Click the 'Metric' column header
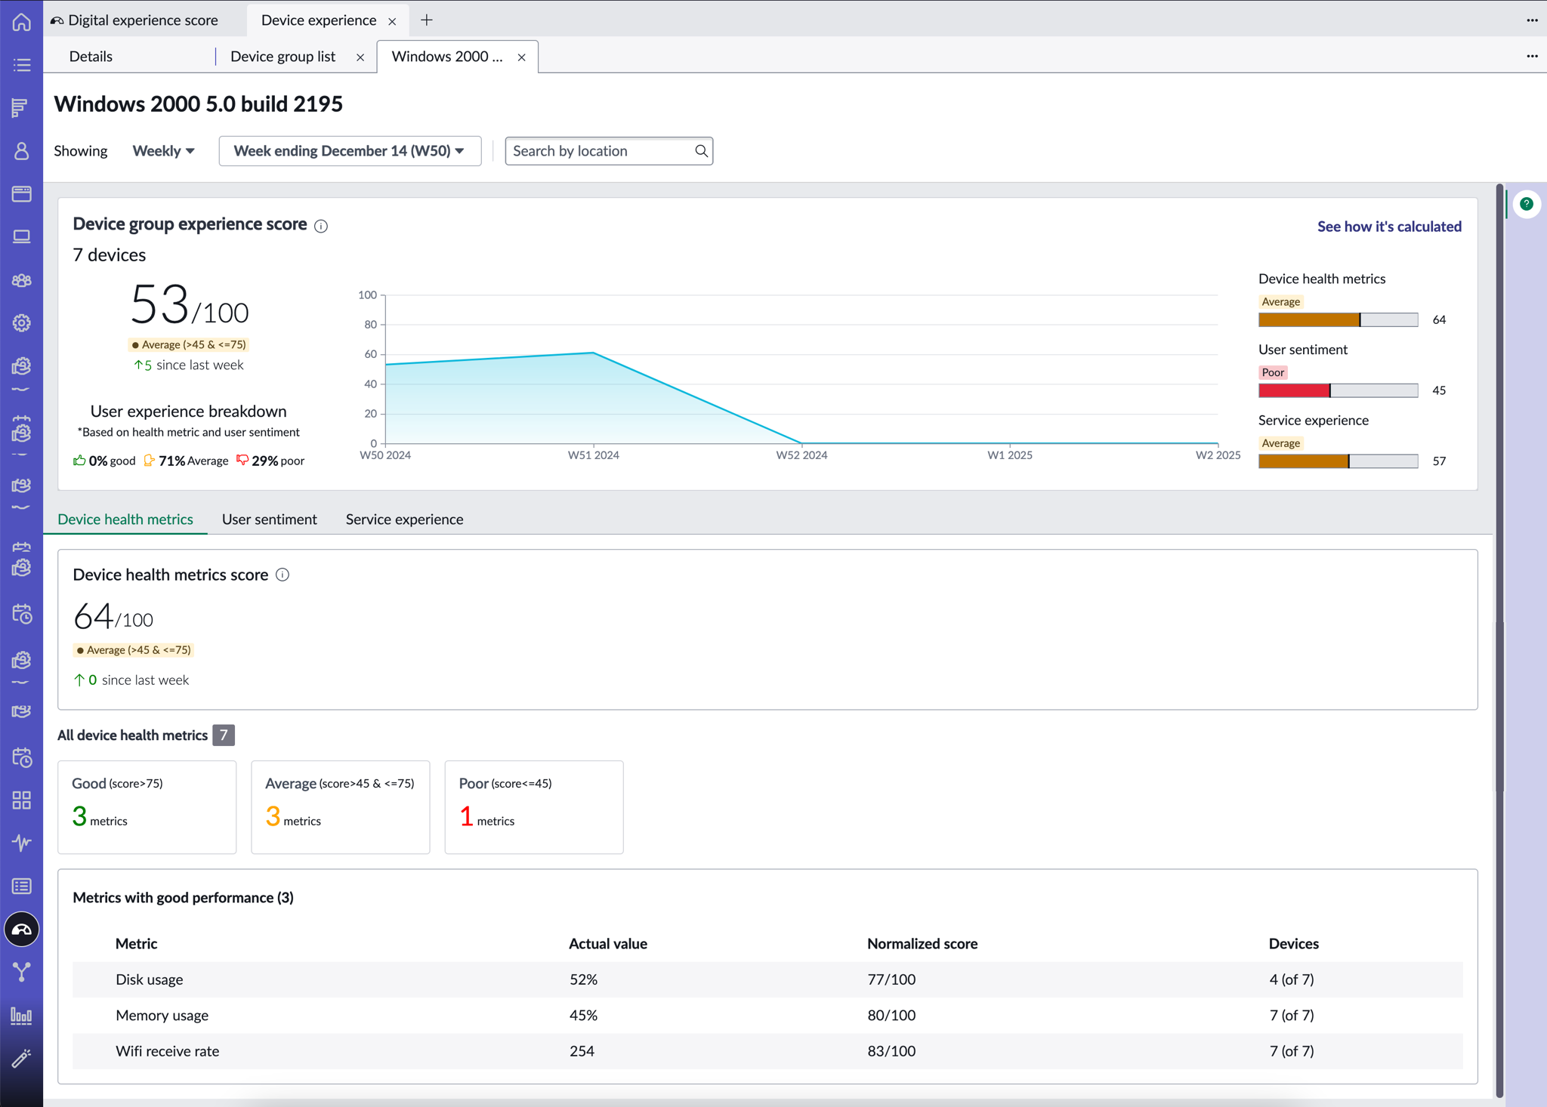The image size is (1547, 1107). tap(137, 944)
